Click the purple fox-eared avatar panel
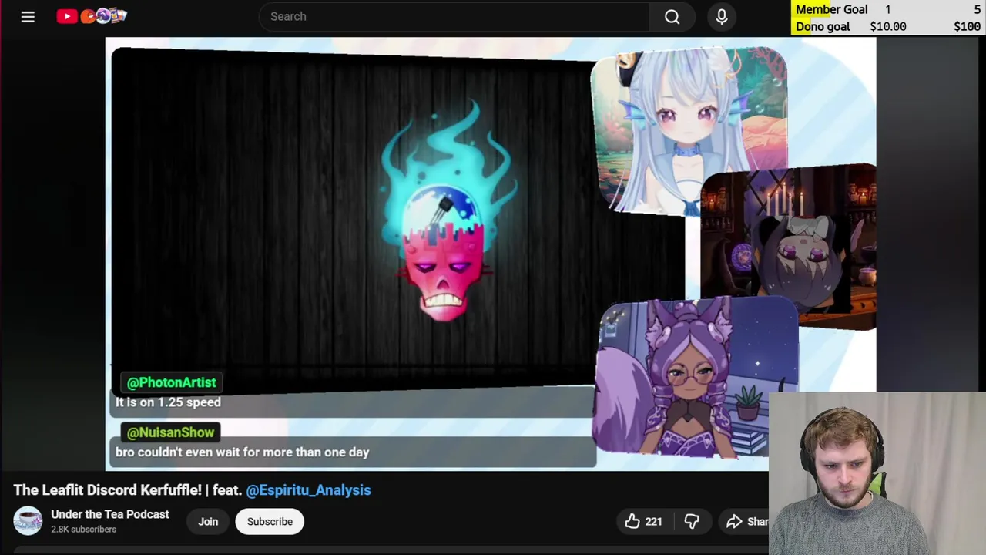Image resolution: width=986 pixels, height=555 pixels. pyautogui.click(x=696, y=378)
